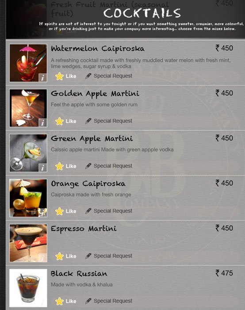Open info icon on Golden Apple Martini photo
Screen dimensions: 245x310
pos(42,123)
